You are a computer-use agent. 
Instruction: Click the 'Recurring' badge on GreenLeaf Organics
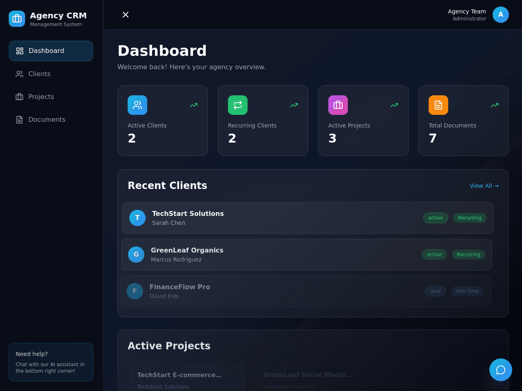(x=469, y=255)
